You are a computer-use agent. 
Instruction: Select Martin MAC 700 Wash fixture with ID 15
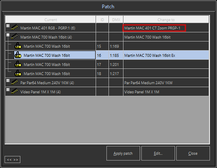(x=107, y=46)
